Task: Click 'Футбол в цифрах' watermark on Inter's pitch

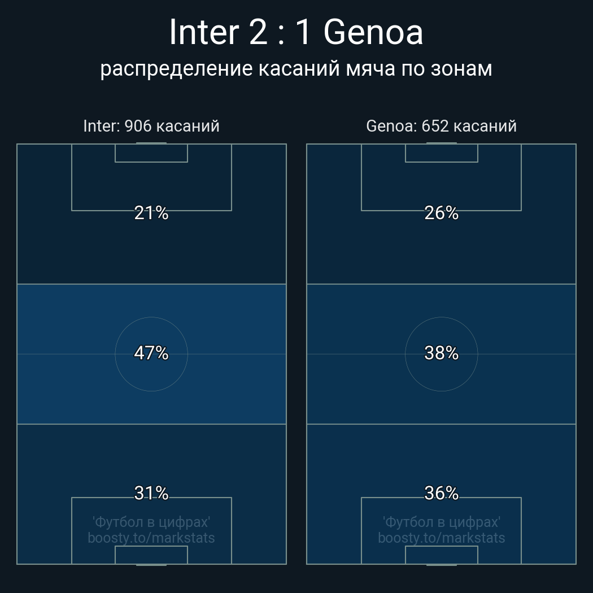Action: pos(151,522)
